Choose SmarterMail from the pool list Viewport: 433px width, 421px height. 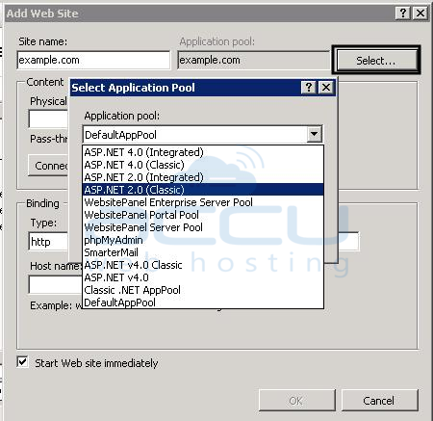(203, 252)
